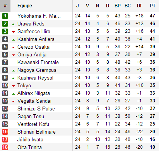
Task: Click Sagan Tosu's 27 points value
Action: tap(152, 116)
